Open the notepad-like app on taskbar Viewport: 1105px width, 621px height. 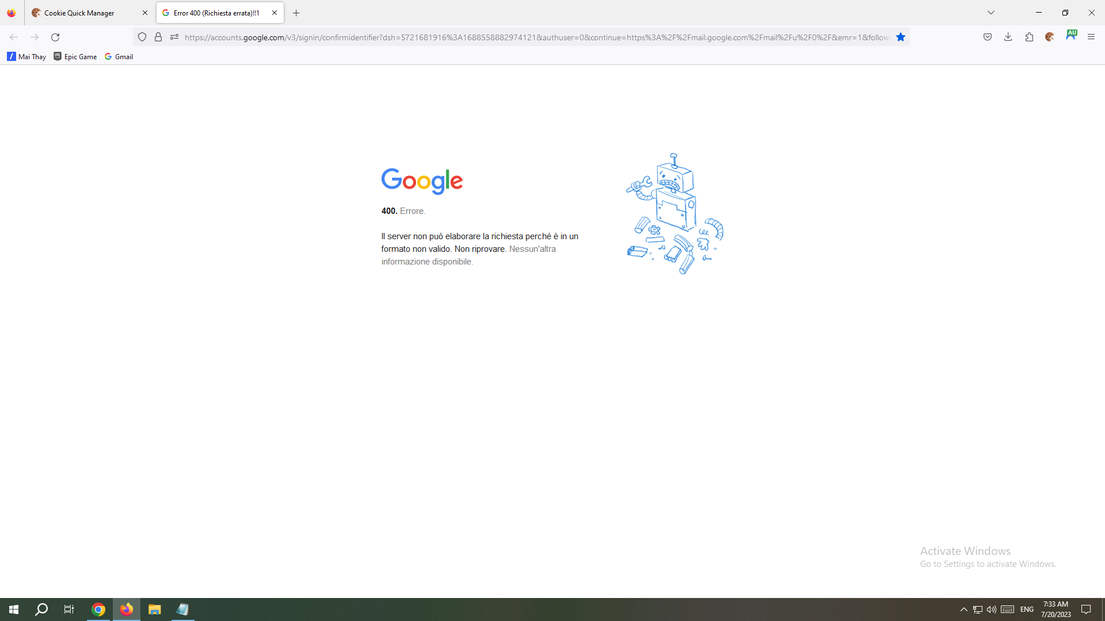(x=182, y=609)
